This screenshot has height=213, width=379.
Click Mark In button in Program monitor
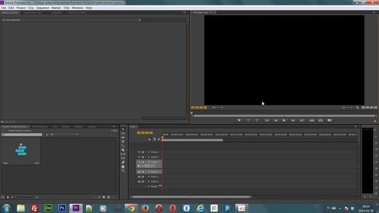click(248, 120)
